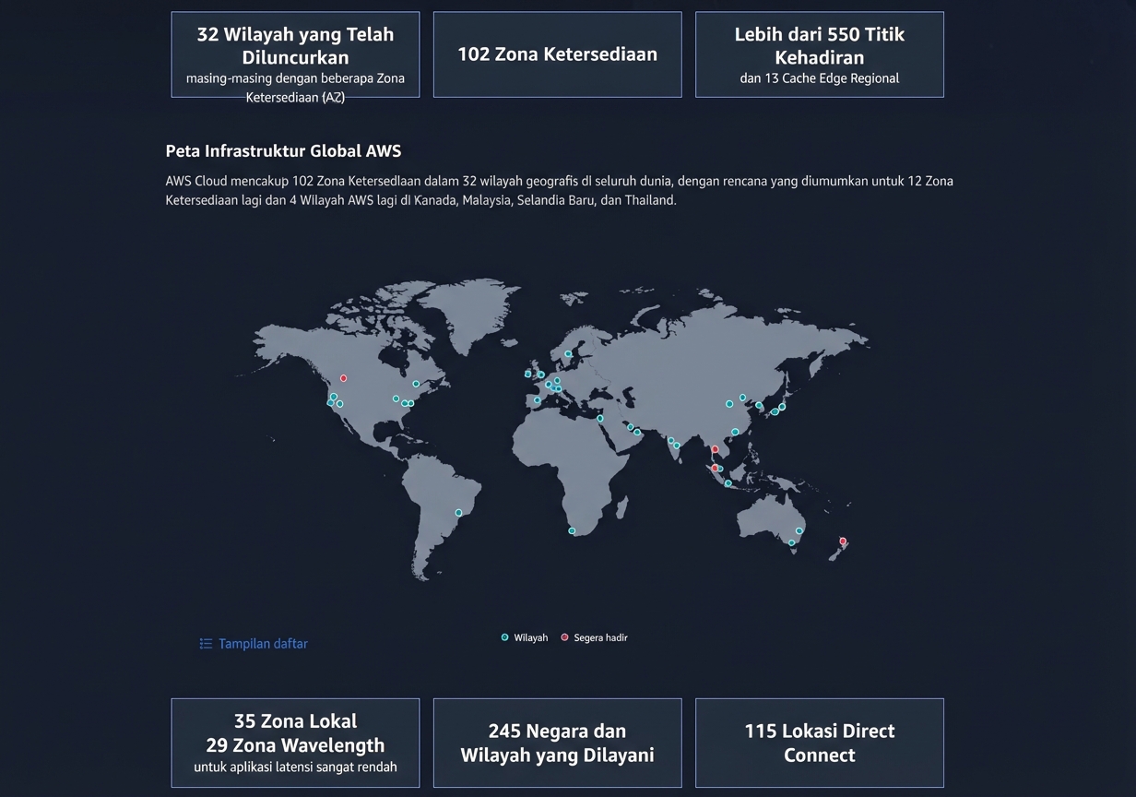Click the Cape Town region marker in Africa
Screen dimensions: 1136x797
pyautogui.click(x=572, y=530)
